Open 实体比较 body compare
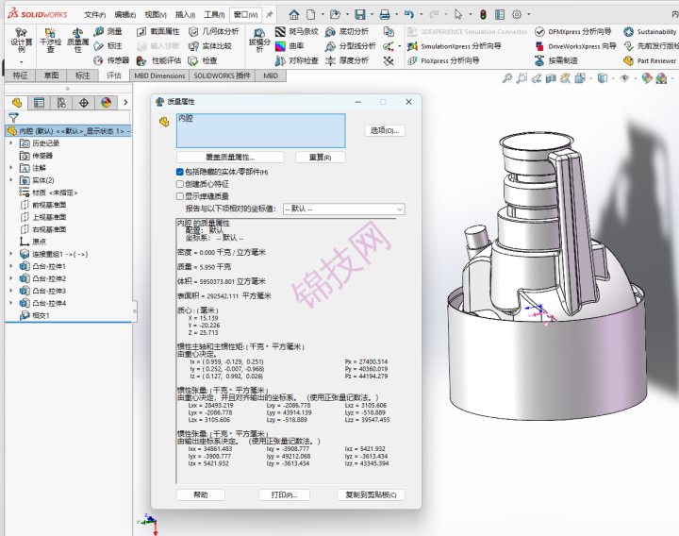Screen dimensions: 679x536 tap(210, 46)
